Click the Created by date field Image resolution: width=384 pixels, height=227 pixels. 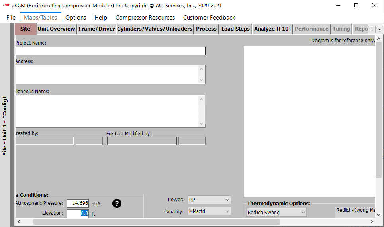pyautogui.click(x=89, y=141)
